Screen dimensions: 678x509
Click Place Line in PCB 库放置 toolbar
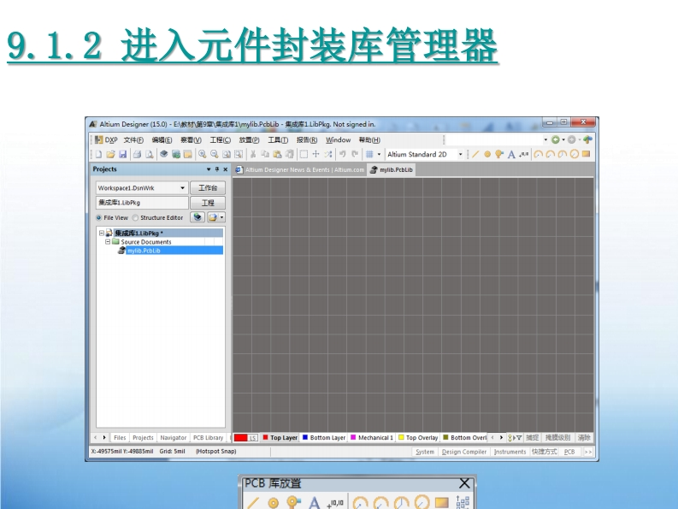(253, 503)
